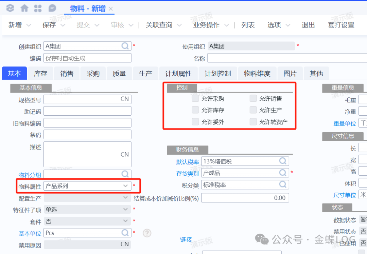Open the 特征件子项 dropdown
367x254 pixels.
[x=125, y=210]
